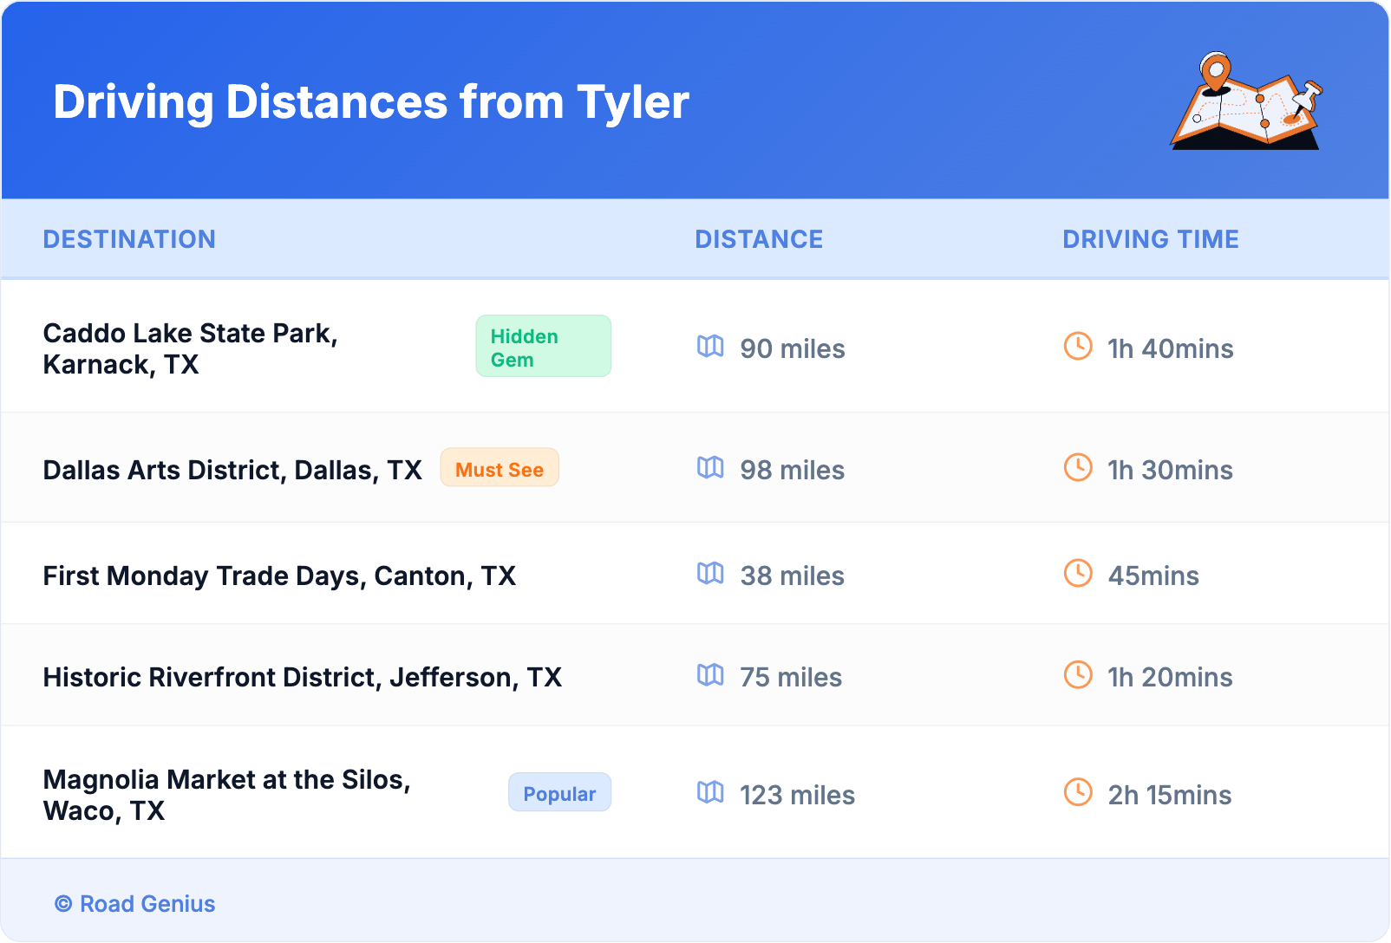Select the Must See badge
Viewport: 1391px width, 943px height.
pyautogui.click(x=500, y=469)
